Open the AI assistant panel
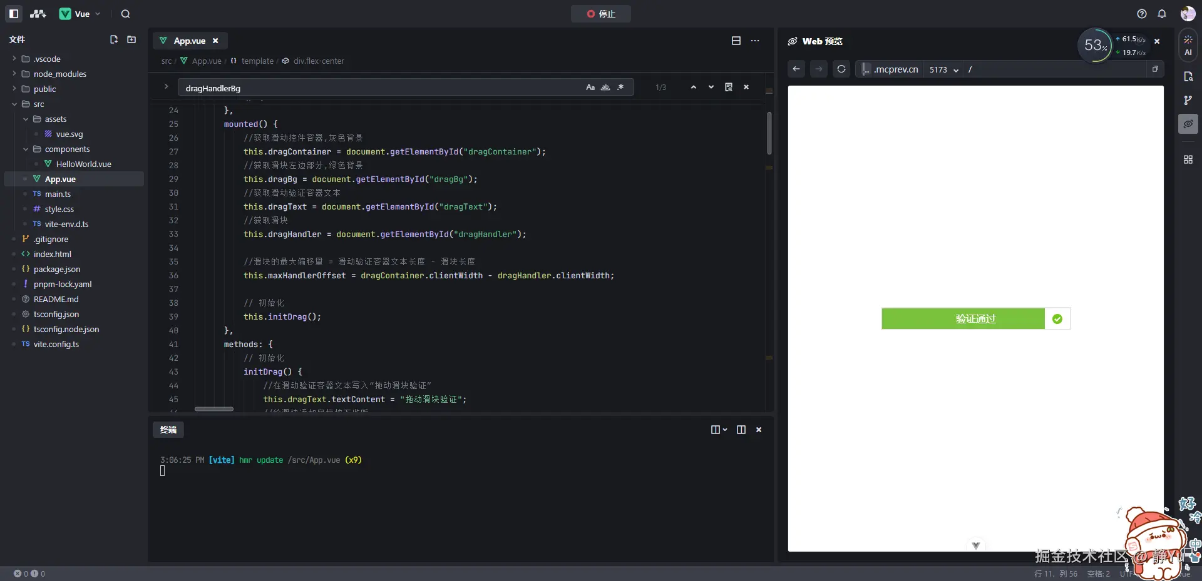Image resolution: width=1202 pixels, height=581 pixels. click(x=1188, y=45)
